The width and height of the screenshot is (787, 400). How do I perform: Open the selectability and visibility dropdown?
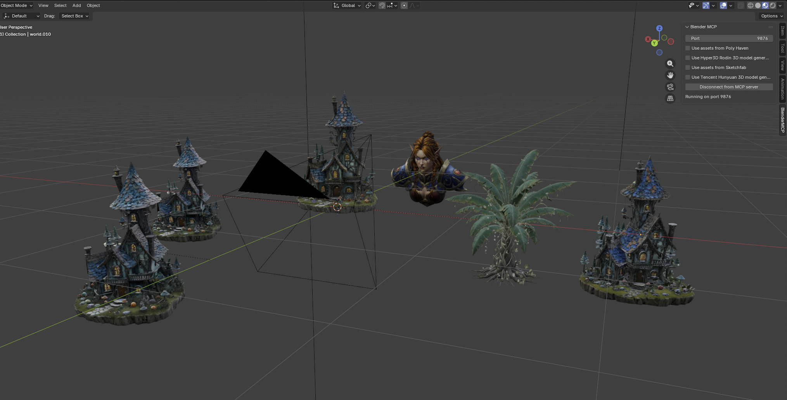tap(694, 5)
